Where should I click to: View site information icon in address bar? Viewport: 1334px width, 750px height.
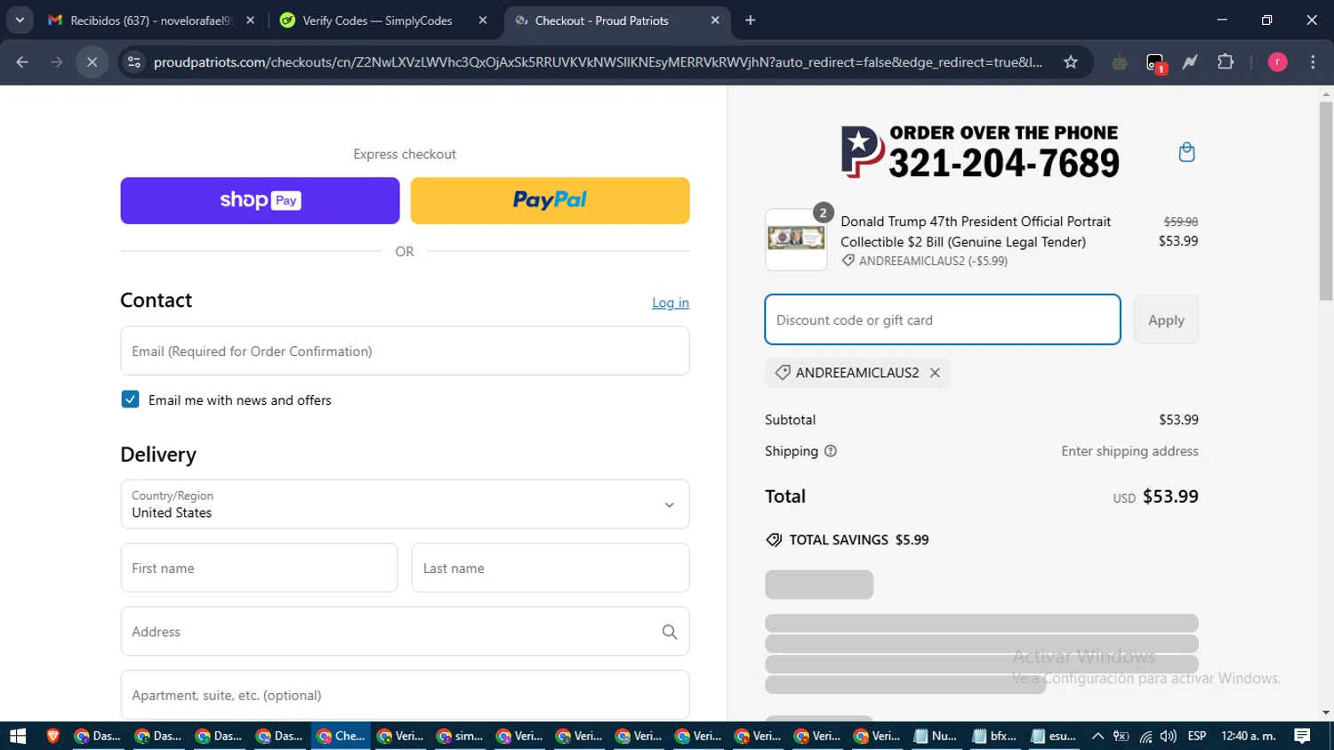tap(134, 62)
